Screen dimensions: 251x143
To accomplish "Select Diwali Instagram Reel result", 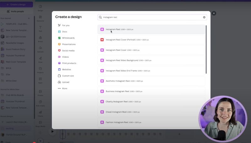I will (x=151, y=112).
